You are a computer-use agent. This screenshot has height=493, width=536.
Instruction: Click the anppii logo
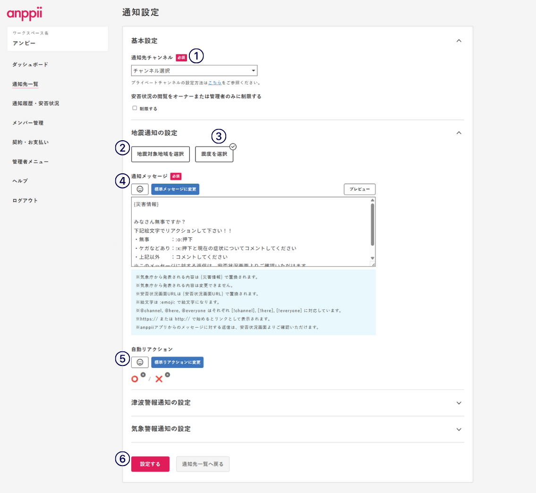pos(25,13)
